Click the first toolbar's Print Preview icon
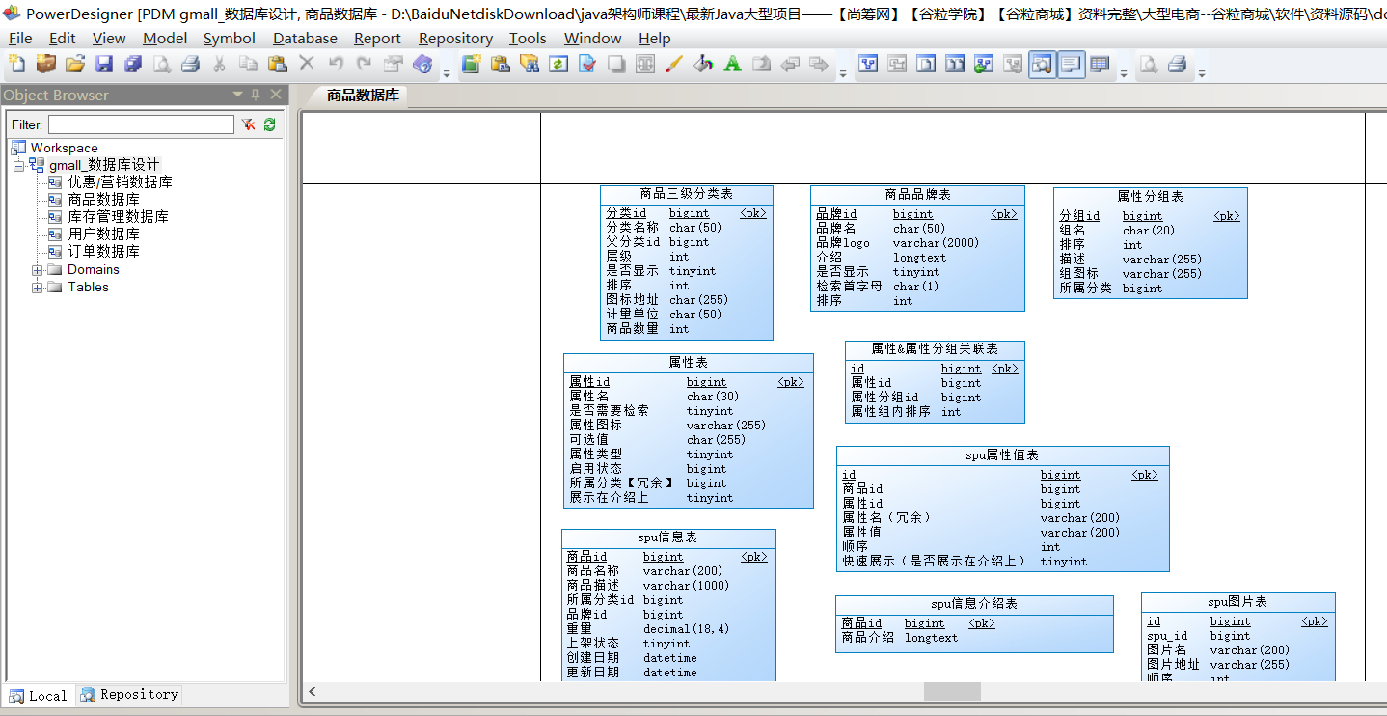Viewport: 1387px width, 716px height. tap(161, 64)
